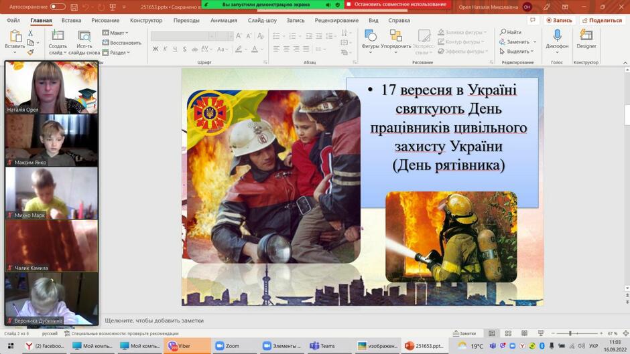The image size is (630, 354).
Task: Align text left
Action: pyautogui.click(x=276, y=49)
